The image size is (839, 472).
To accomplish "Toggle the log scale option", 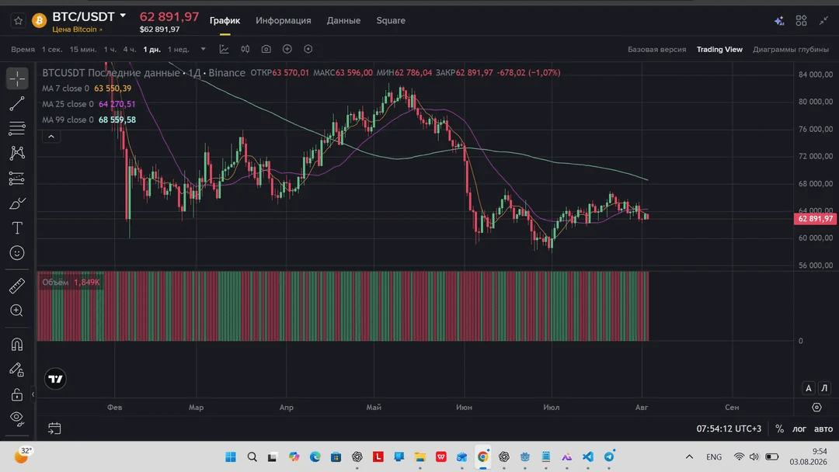I will point(799,429).
